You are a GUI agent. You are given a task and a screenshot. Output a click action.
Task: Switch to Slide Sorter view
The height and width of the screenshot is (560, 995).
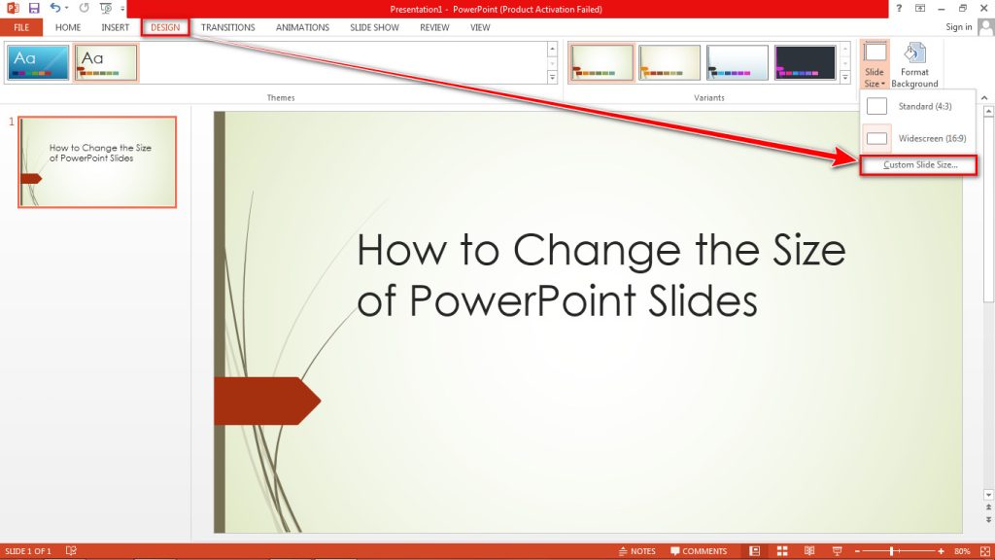tap(782, 550)
